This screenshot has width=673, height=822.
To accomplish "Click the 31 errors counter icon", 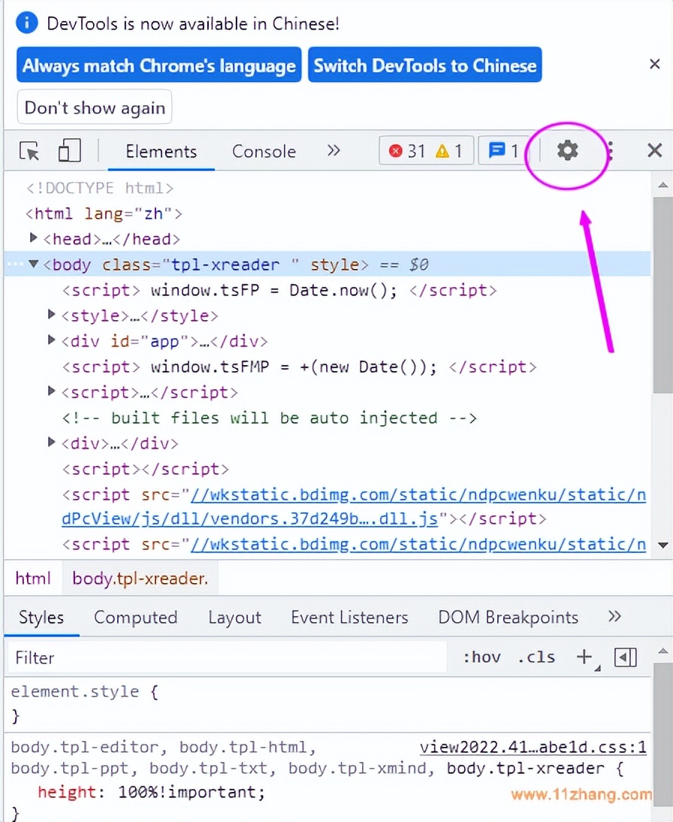I will (x=408, y=151).
